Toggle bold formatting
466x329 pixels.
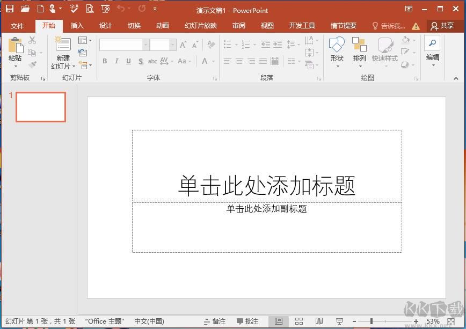coord(105,61)
